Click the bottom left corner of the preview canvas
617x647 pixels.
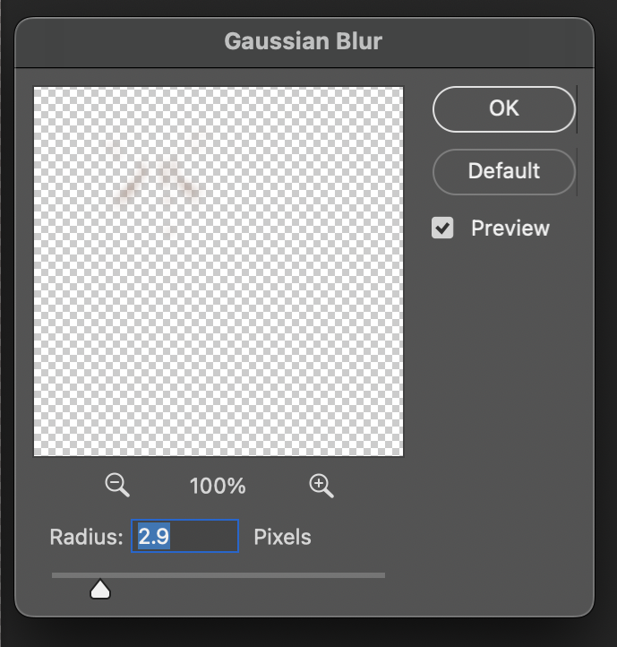[x=38, y=452]
